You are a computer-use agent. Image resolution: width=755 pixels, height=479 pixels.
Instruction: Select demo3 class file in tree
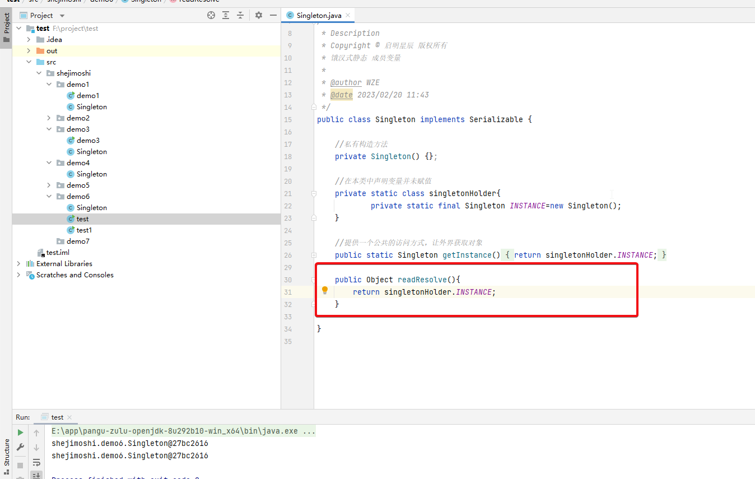click(x=88, y=141)
